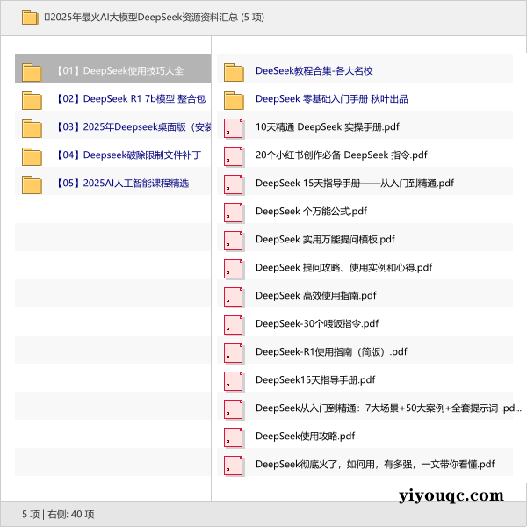Viewport: 527px width, 527px height.
Task: Click PDF icon for DeepSeek使用攻略
Action: pyautogui.click(x=234, y=437)
